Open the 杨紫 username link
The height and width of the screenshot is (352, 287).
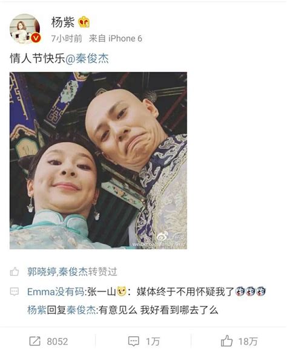click(x=63, y=22)
